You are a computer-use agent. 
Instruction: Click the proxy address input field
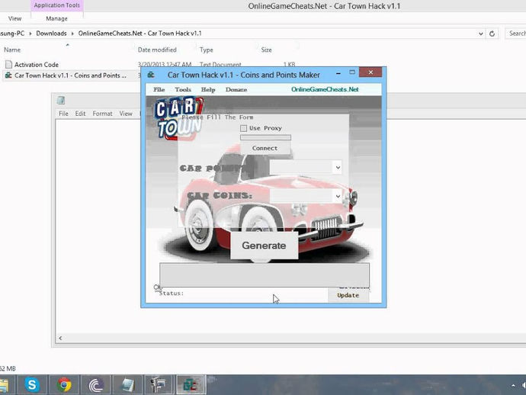tap(265, 137)
